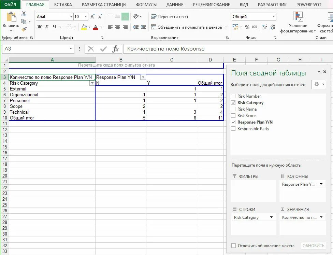Viewport: 333px width, 255px height.
Task: Click the decrease font size icon
Action: (100, 17)
